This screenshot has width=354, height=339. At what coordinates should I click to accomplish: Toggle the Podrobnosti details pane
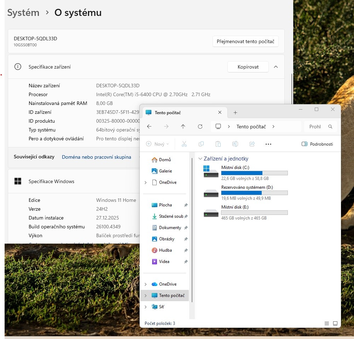[x=317, y=144]
